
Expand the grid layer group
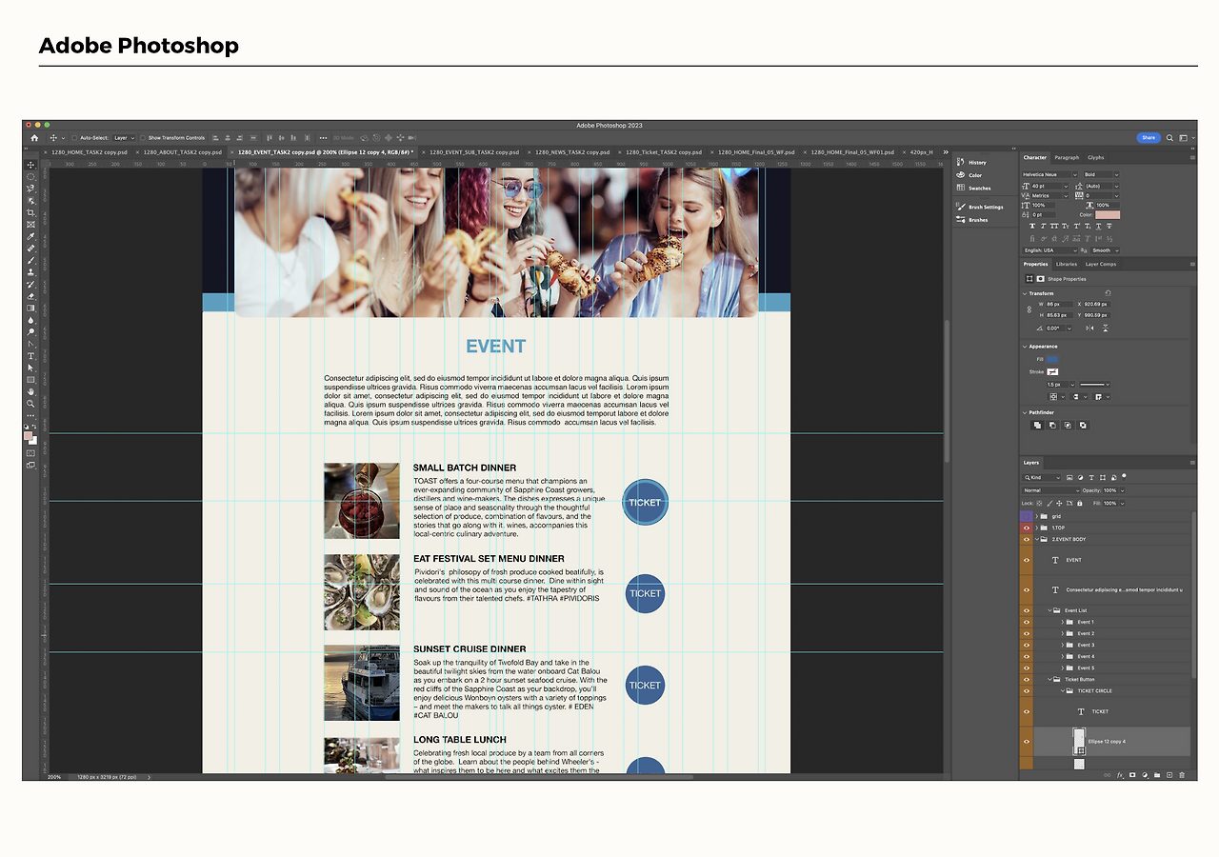coord(1037,516)
